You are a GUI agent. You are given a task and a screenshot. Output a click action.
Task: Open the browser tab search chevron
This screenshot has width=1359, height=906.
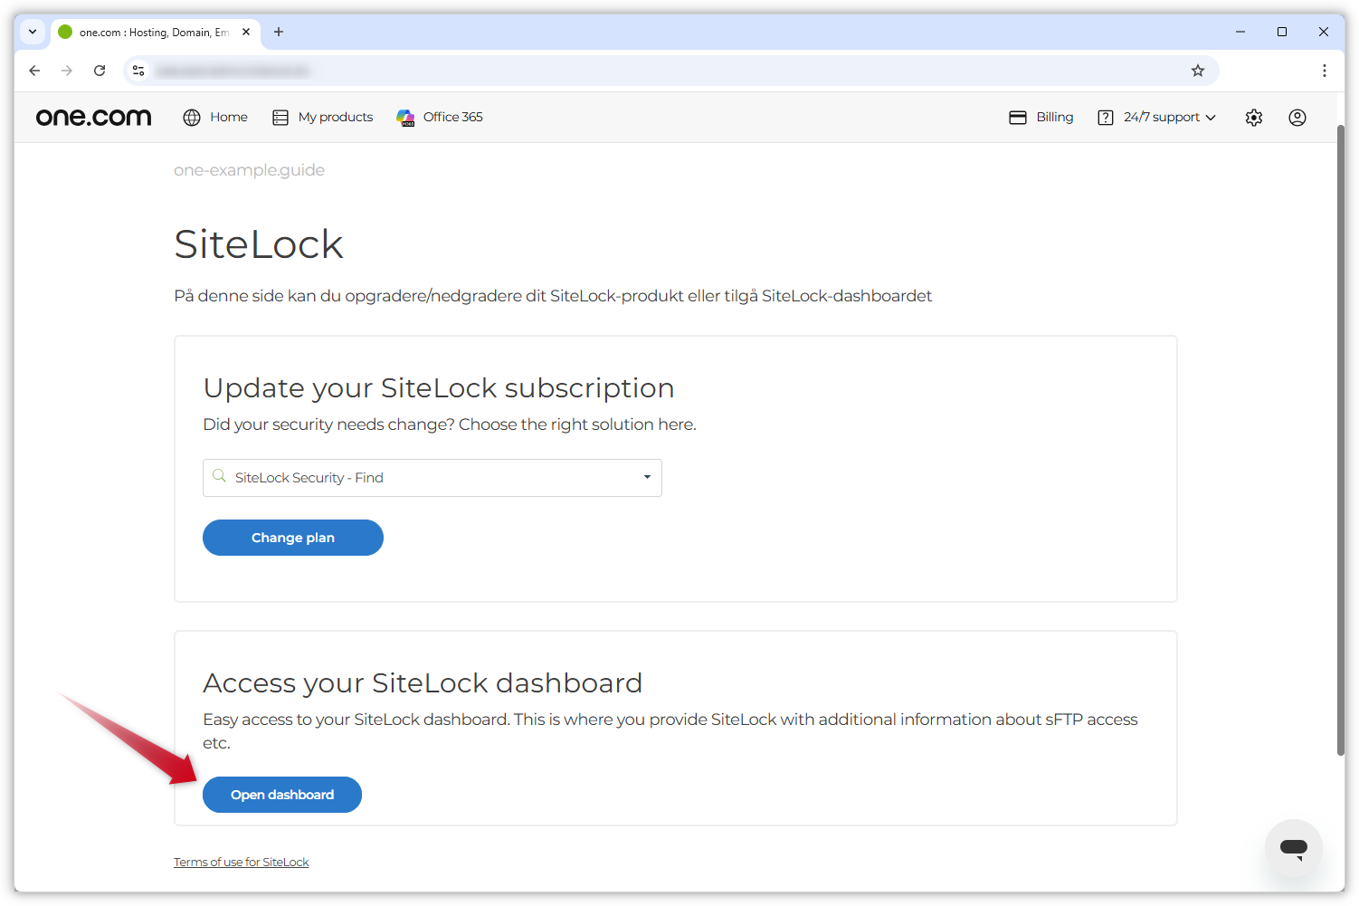coord(33,32)
